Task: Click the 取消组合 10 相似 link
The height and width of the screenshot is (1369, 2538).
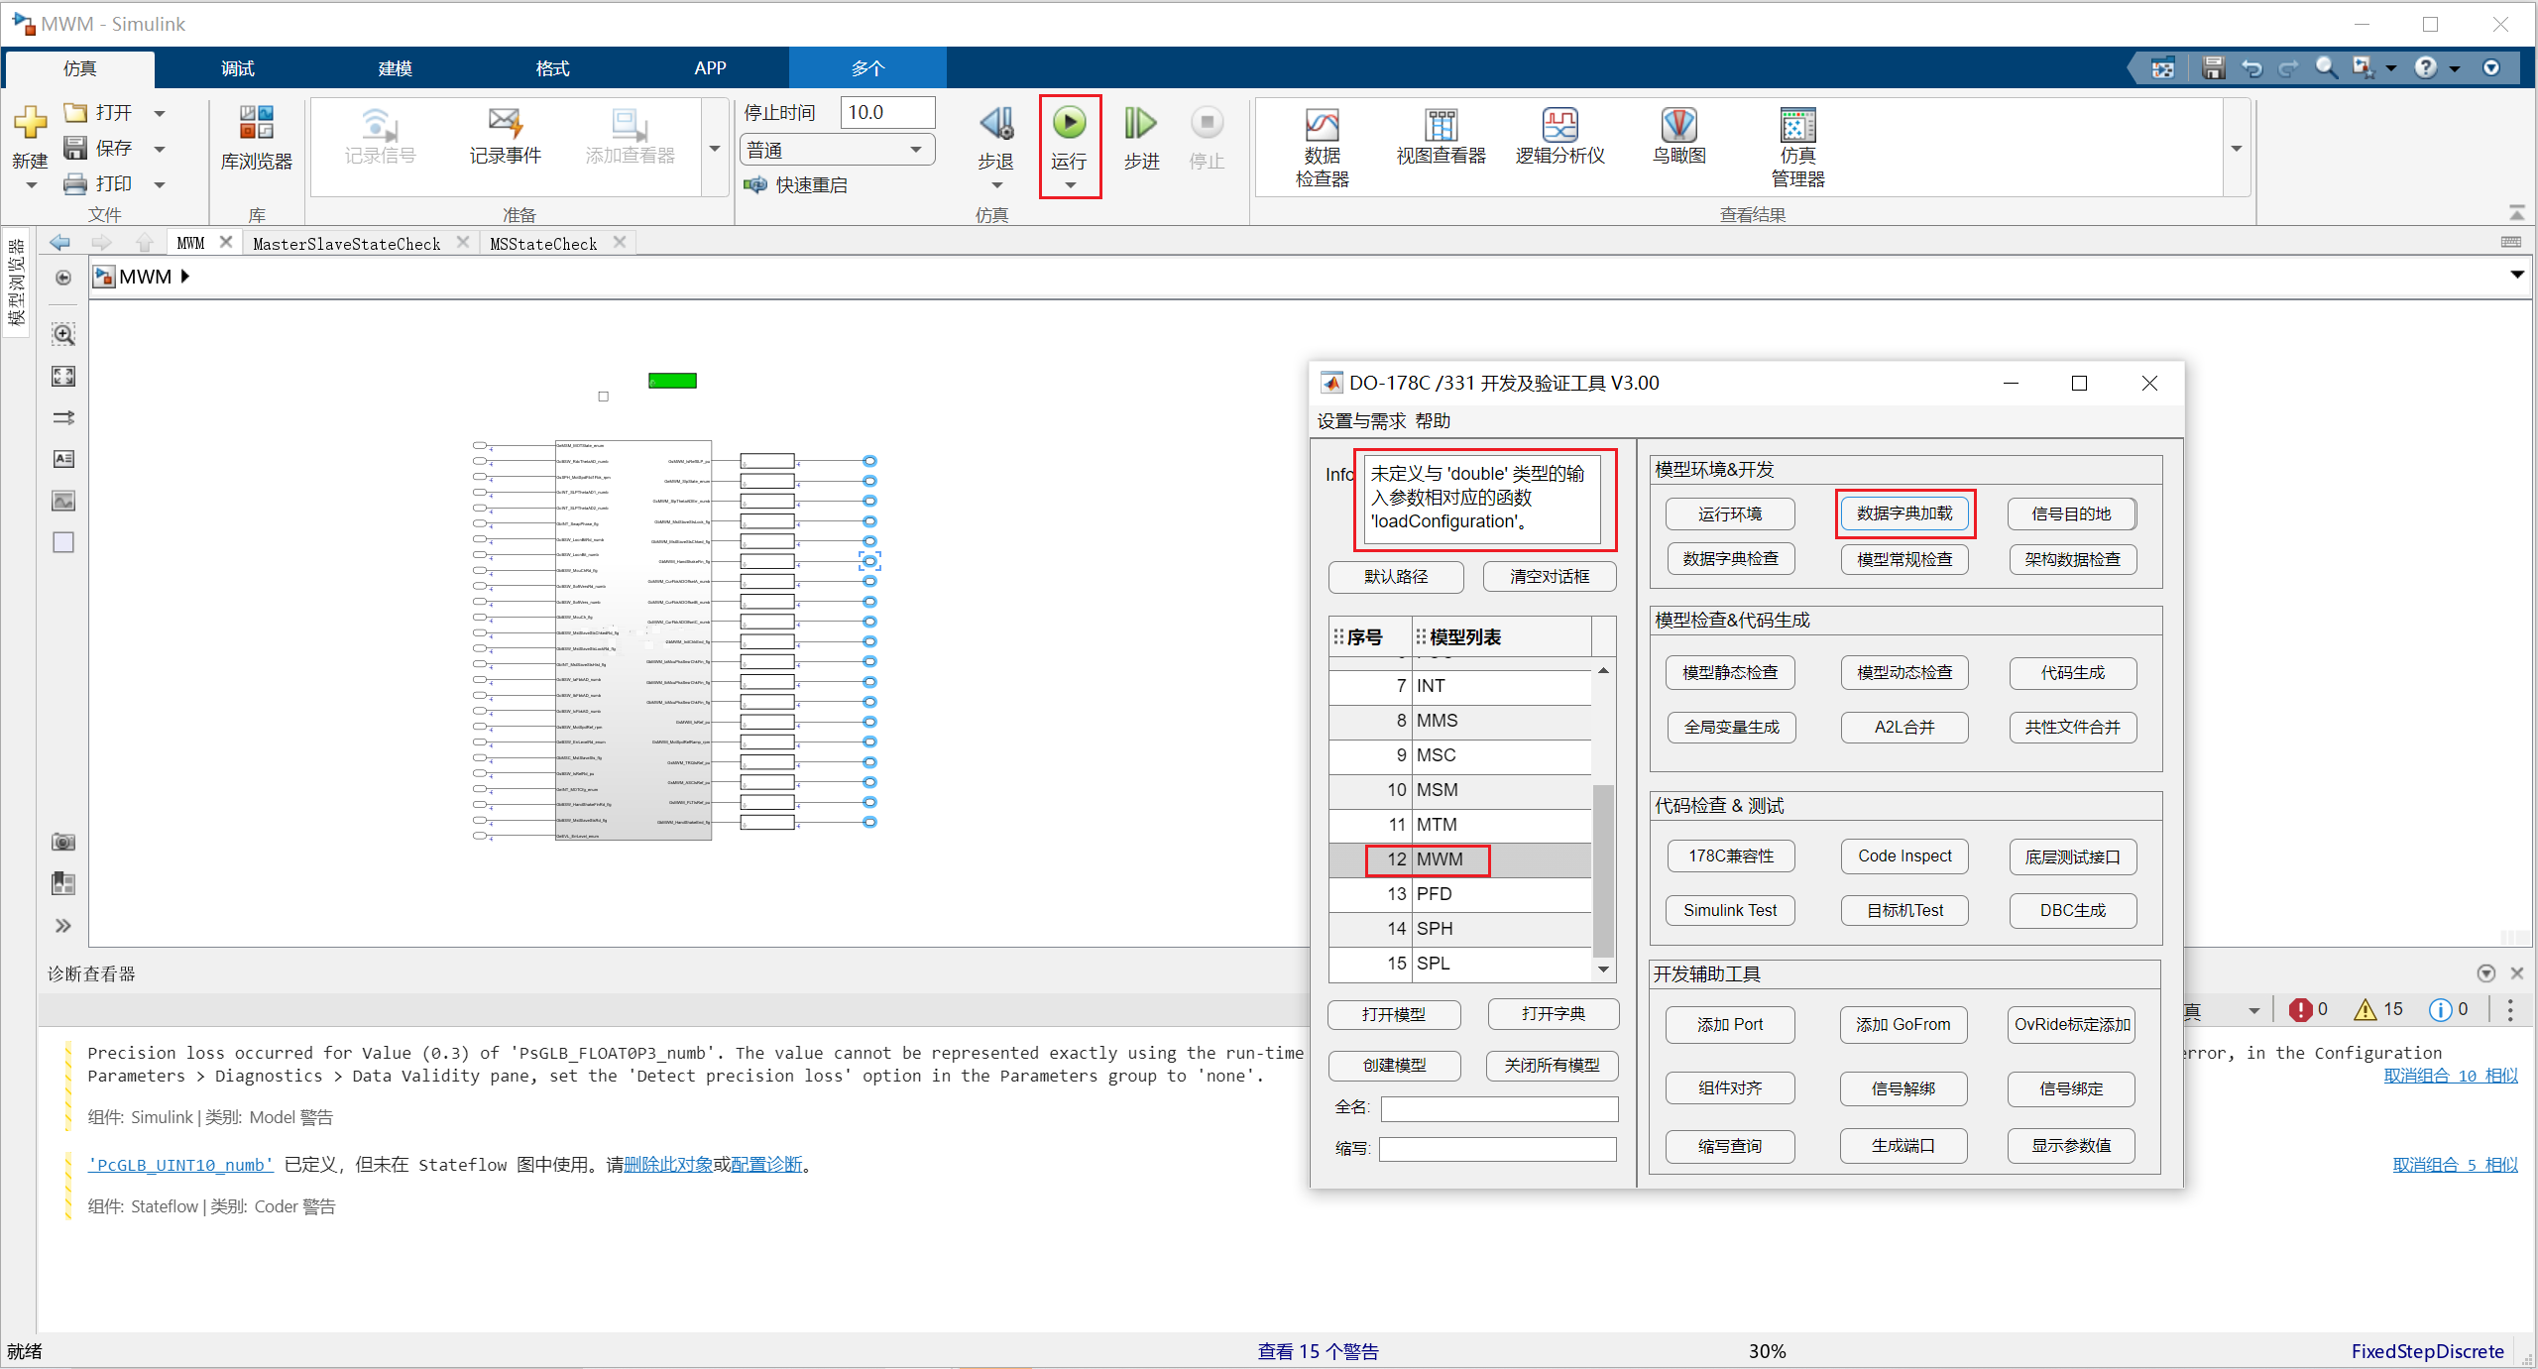Action: [x=2451, y=1076]
